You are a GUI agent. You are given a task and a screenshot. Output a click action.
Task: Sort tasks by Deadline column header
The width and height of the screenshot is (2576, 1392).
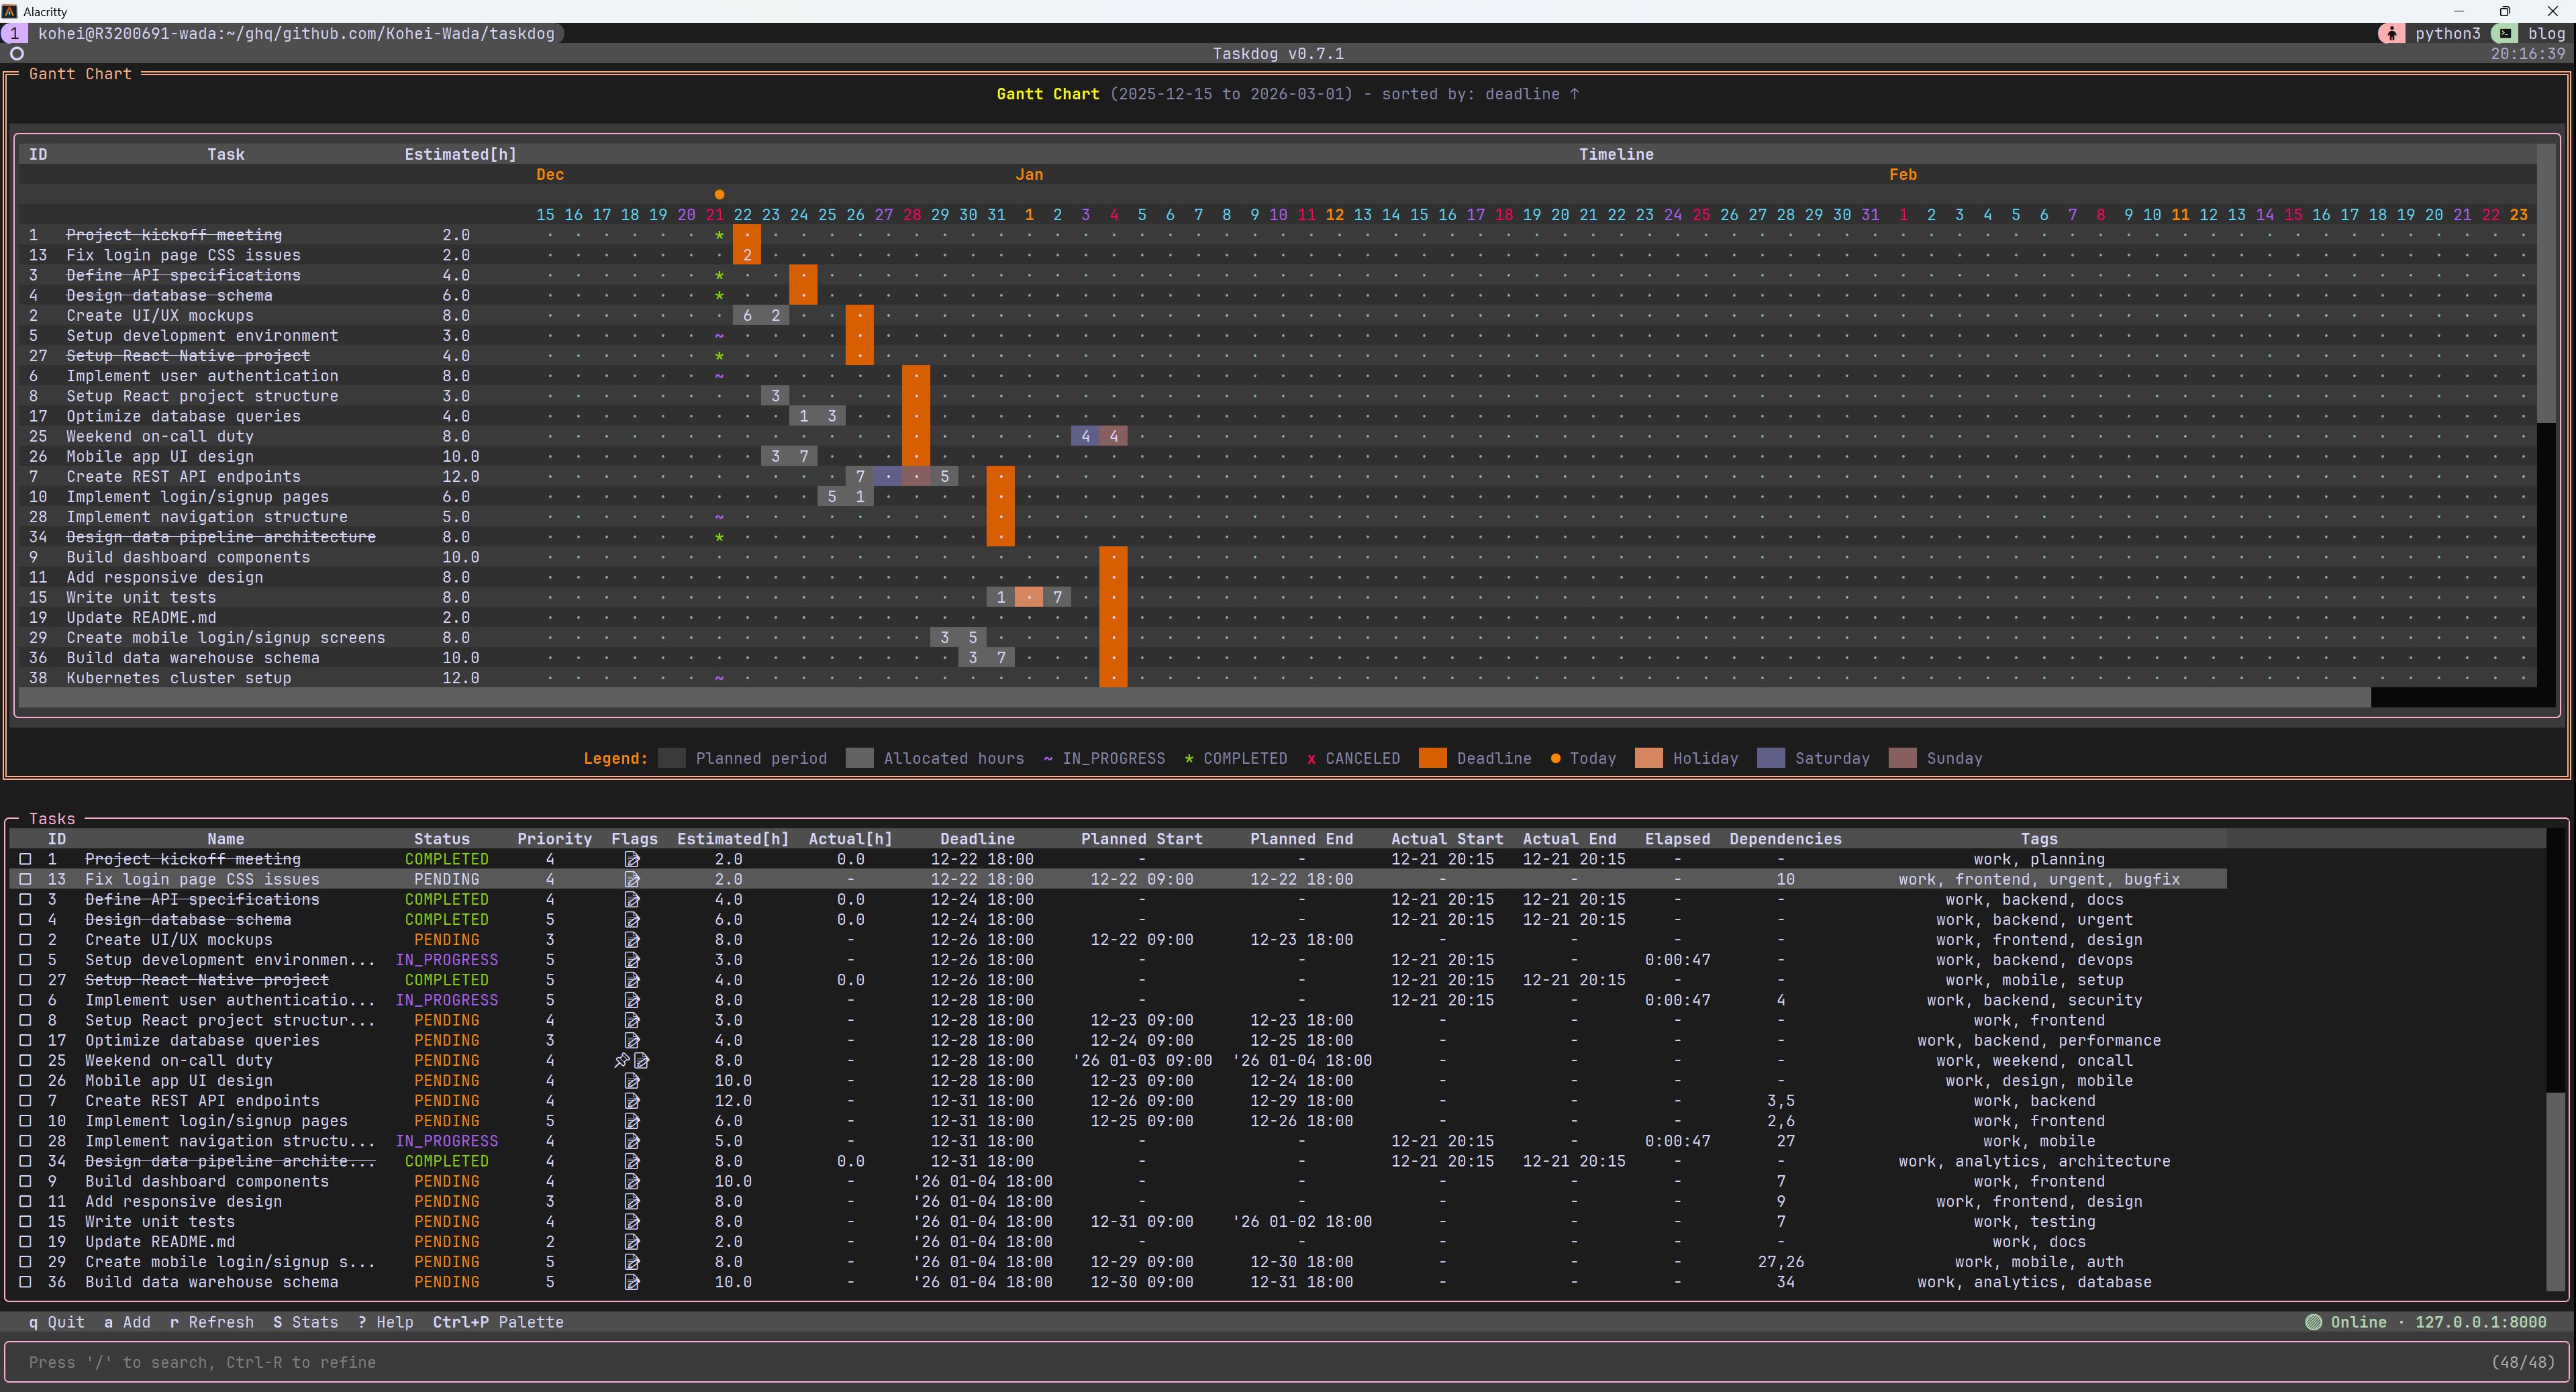977,839
